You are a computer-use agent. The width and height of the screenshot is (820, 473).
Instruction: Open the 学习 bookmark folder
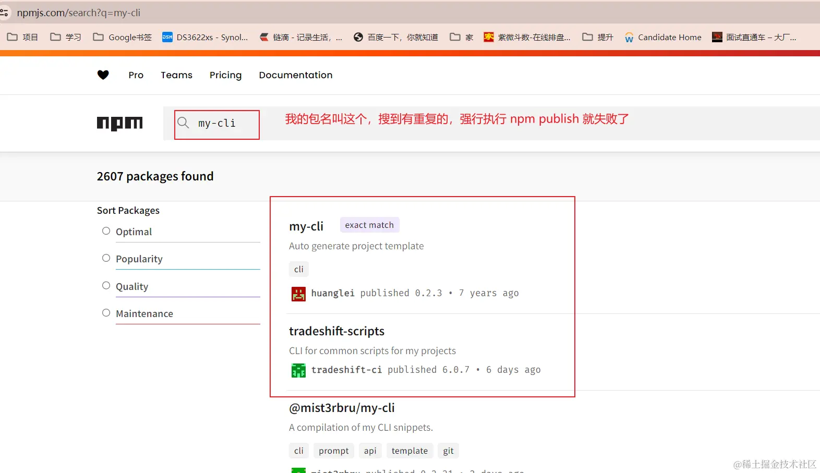(66, 37)
